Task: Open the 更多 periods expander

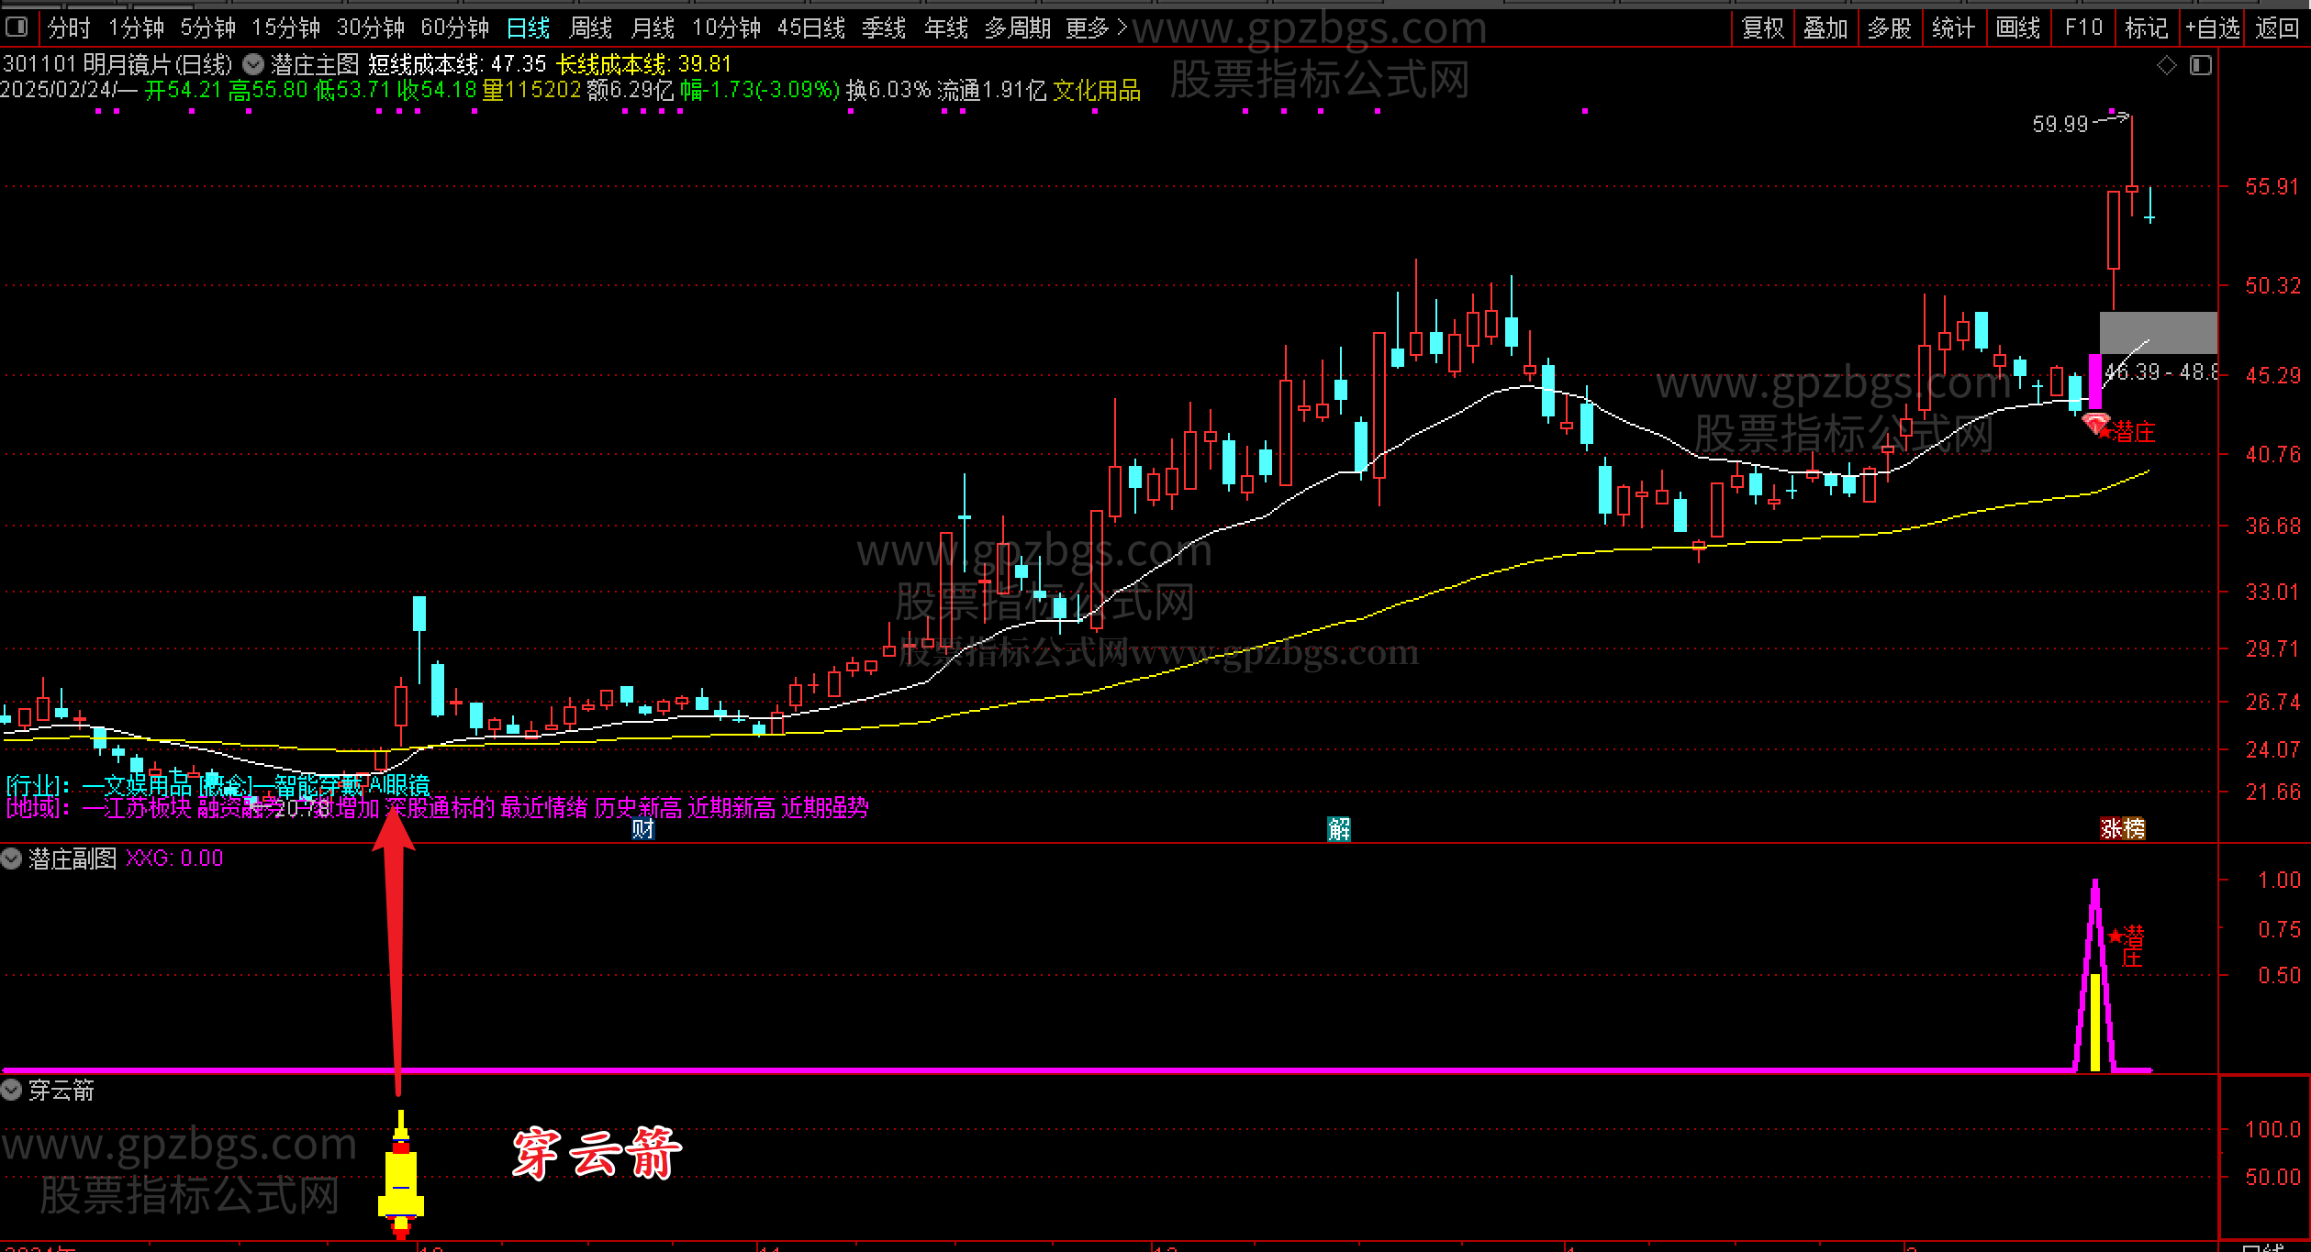Action: [1096, 28]
